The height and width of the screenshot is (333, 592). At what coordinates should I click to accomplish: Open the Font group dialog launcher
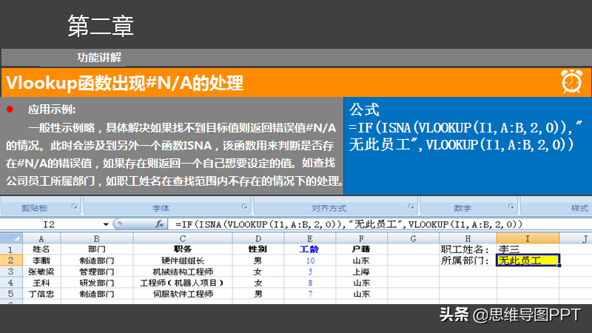[x=245, y=207]
